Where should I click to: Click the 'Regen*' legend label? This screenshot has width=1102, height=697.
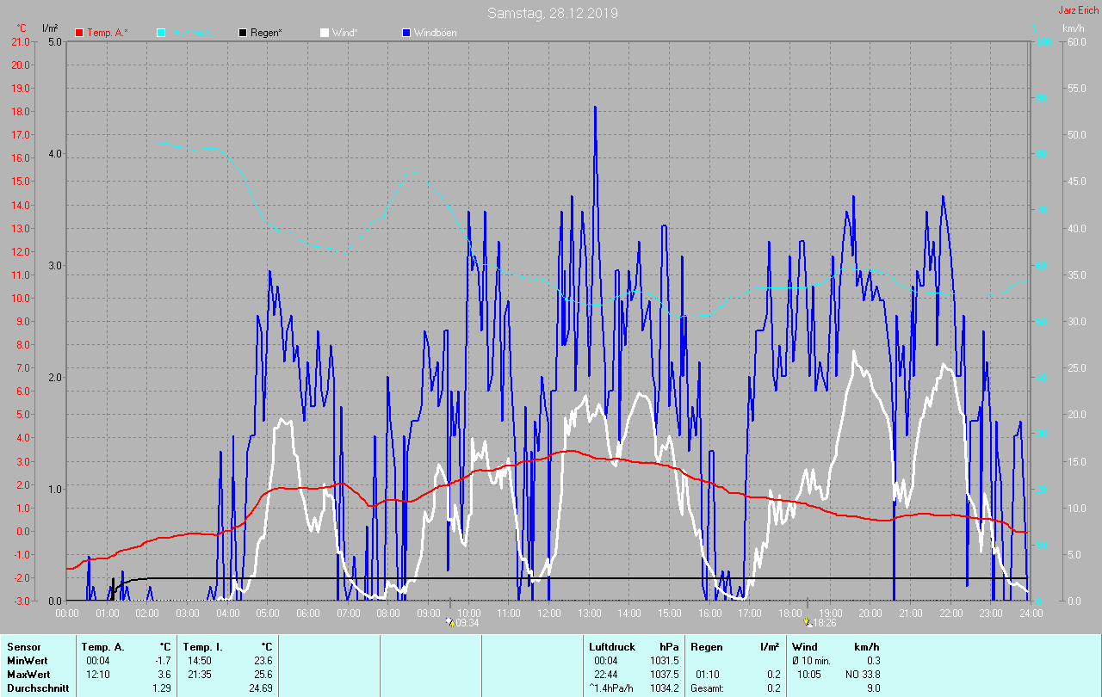tap(266, 33)
